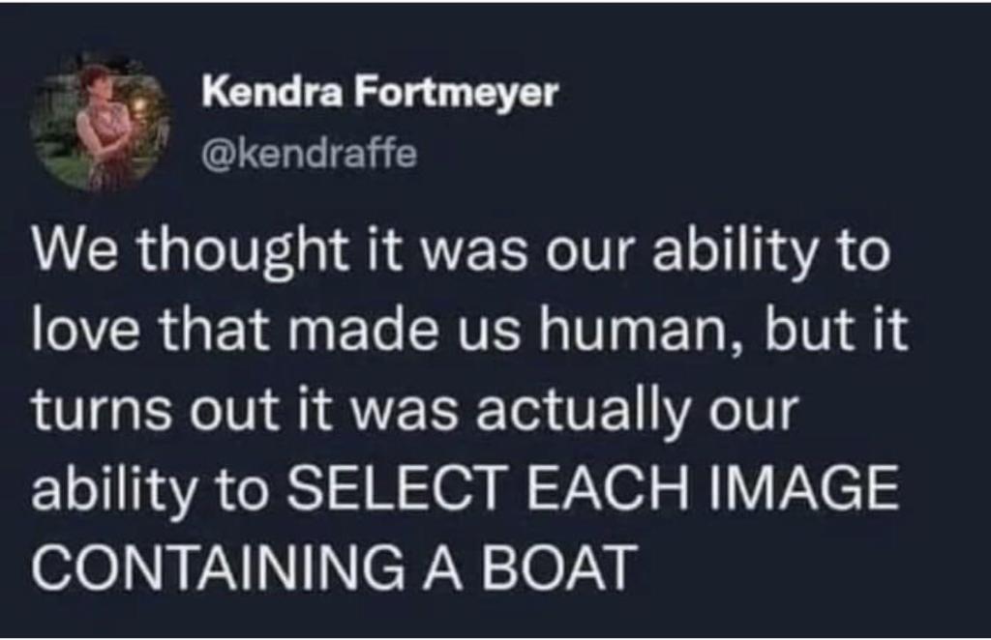Click the @kendraffe handle
Screen dimensions: 991x640
(x=309, y=154)
